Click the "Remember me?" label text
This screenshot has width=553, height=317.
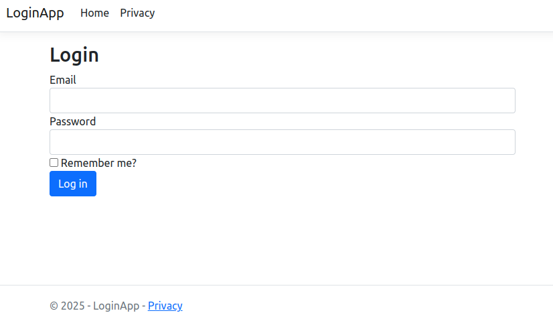tap(98, 163)
